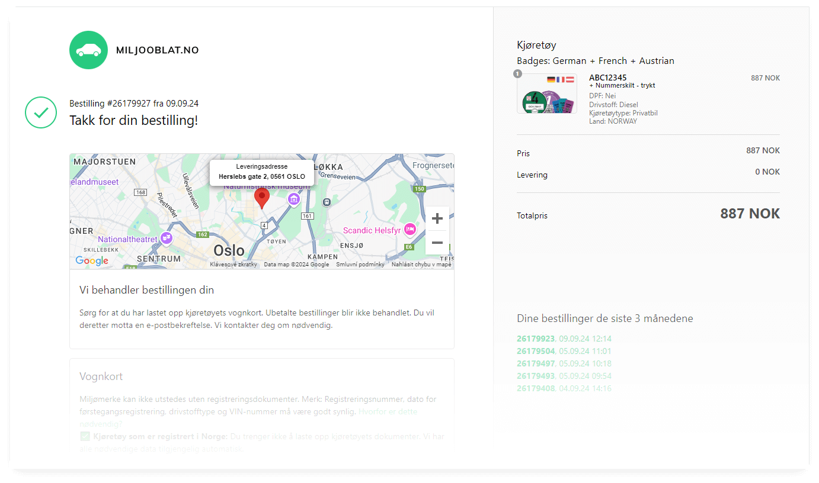Click the green car logo icon
The image size is (819, 483).
(88, 50)
